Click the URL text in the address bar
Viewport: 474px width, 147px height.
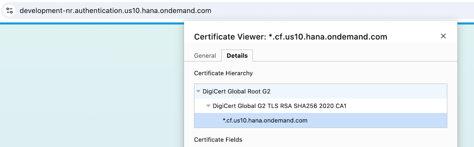(x=115, y=11)
